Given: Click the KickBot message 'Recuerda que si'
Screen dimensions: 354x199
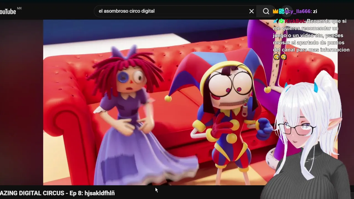Looking at the screenshot, I should 327,21.
